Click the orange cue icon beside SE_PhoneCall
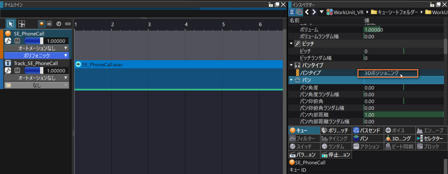 (x=8, y=34)
